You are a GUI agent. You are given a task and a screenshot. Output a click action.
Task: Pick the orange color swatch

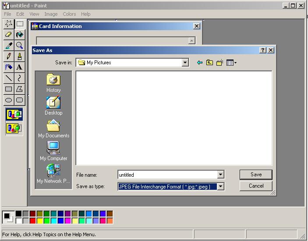pyautogui.click(x=110, y=221)
